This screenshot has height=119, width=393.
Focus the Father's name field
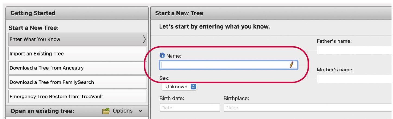point(354,50)
